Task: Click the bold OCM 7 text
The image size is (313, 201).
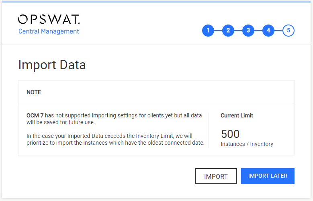Action: pos(35,115)
